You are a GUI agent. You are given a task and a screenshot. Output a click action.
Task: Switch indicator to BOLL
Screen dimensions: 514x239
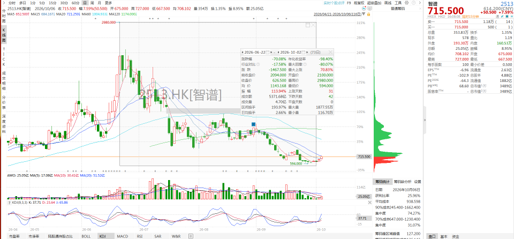click(86, 236)
